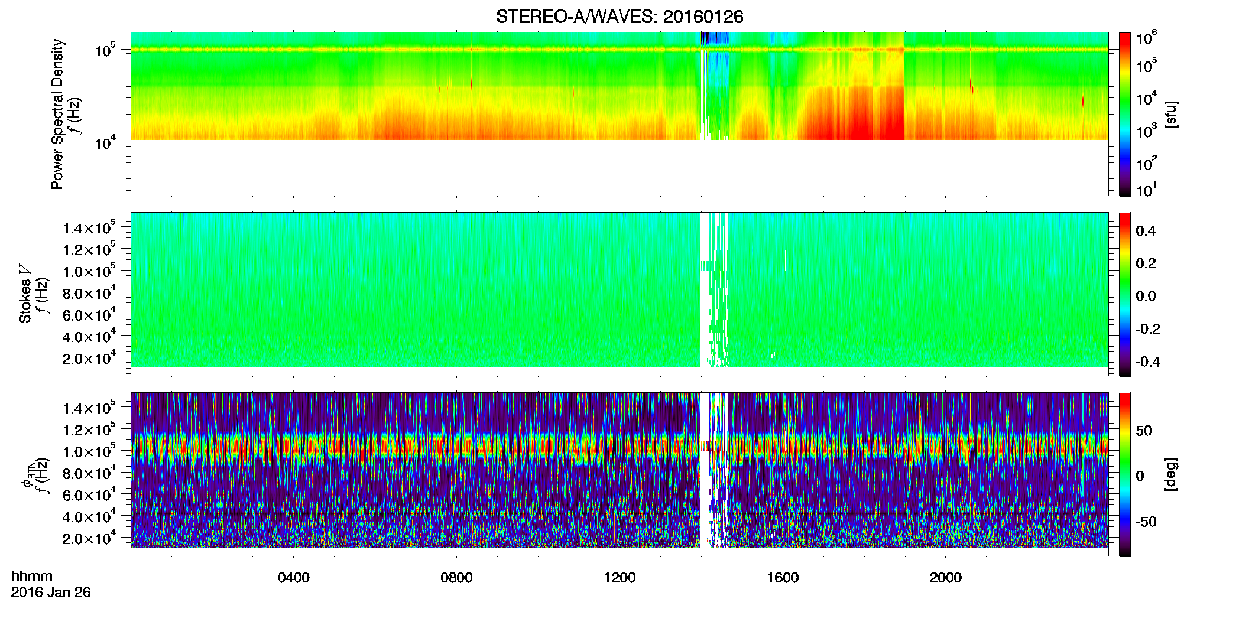Click the 0800 time axis label
The width and height of the screenshot is (1239, 638).
pyautogui.click(x=456, y=578)
